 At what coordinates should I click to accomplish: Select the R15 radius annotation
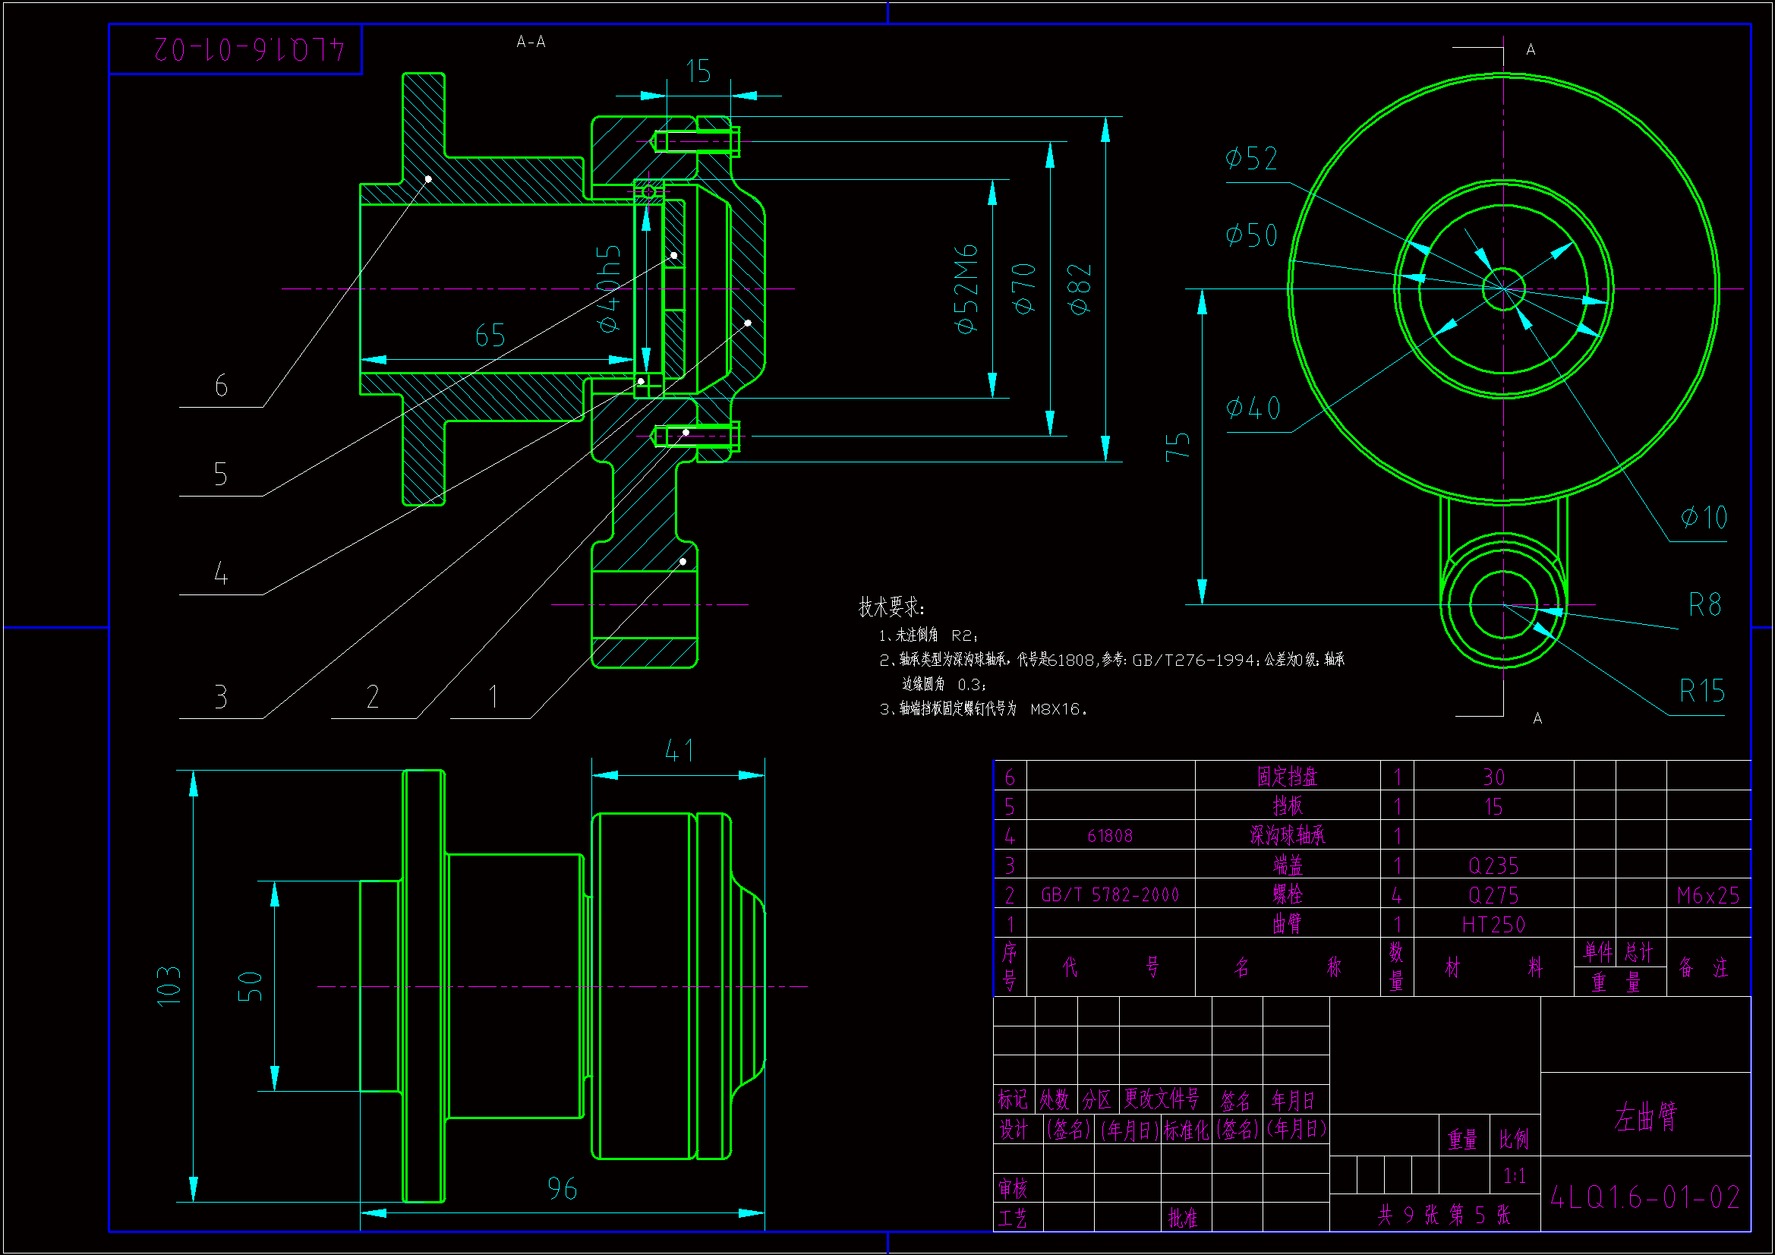tap(1701, 692)
